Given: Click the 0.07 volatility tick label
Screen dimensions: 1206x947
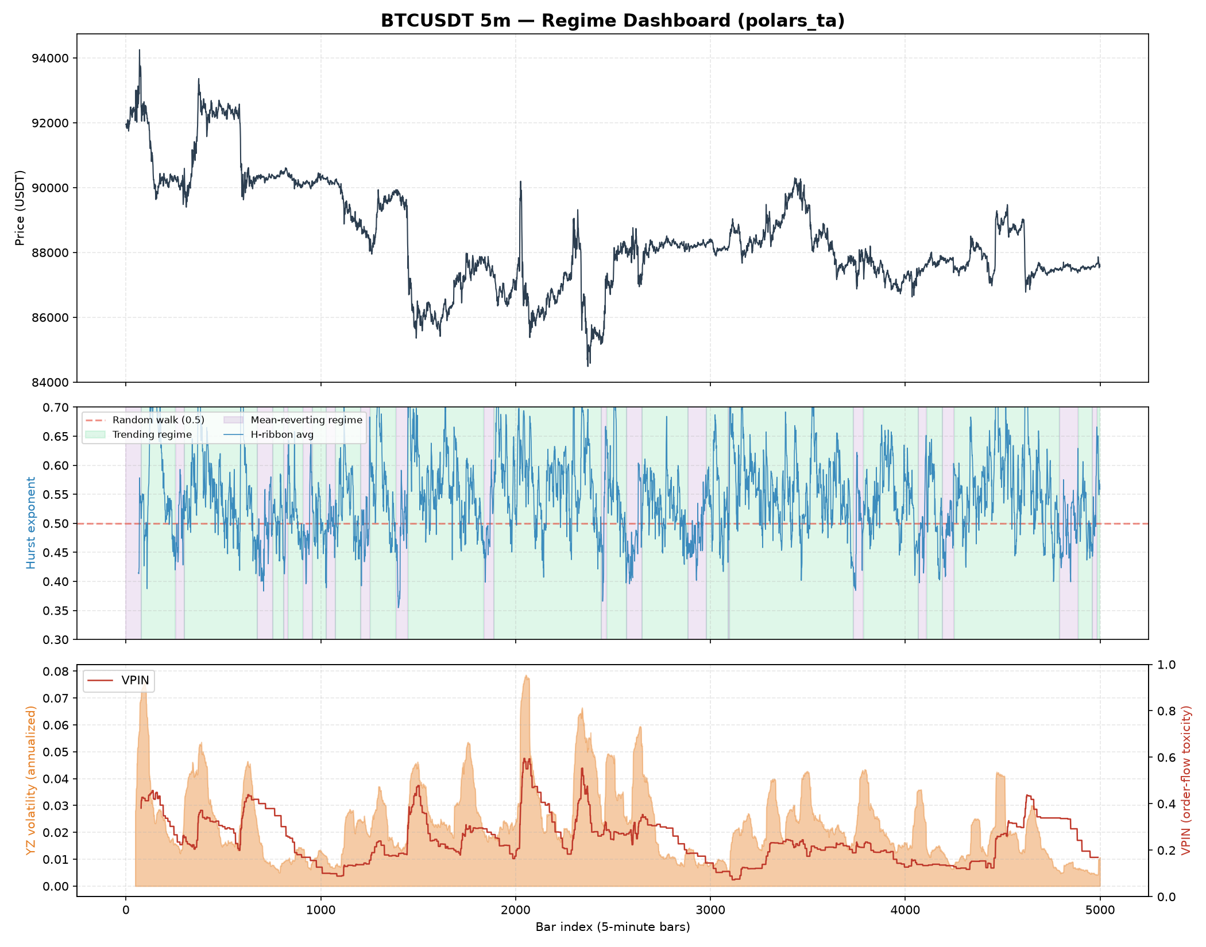Looking at the screenshot, I should [x=56, y=699].
